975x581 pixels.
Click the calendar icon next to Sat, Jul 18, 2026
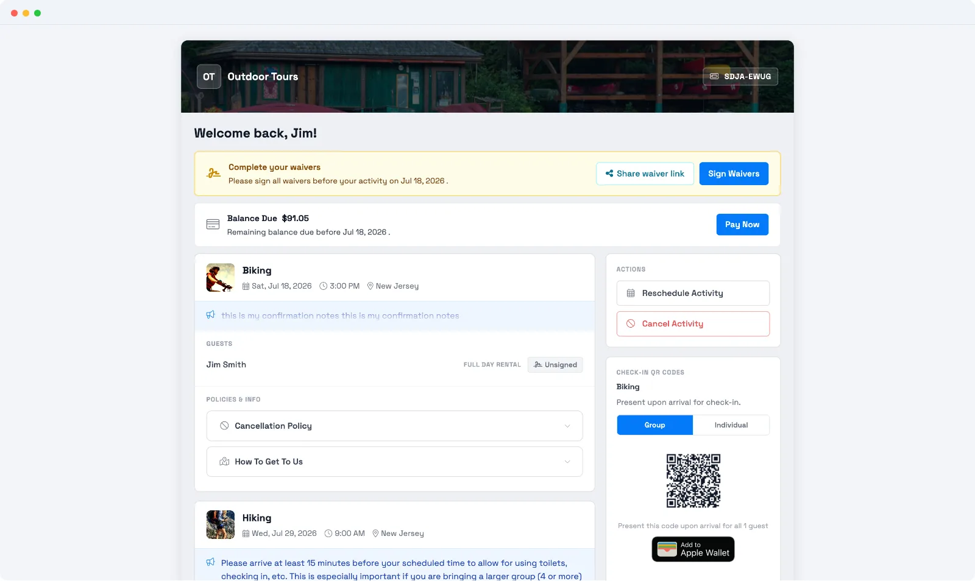(x=246, y=286)
